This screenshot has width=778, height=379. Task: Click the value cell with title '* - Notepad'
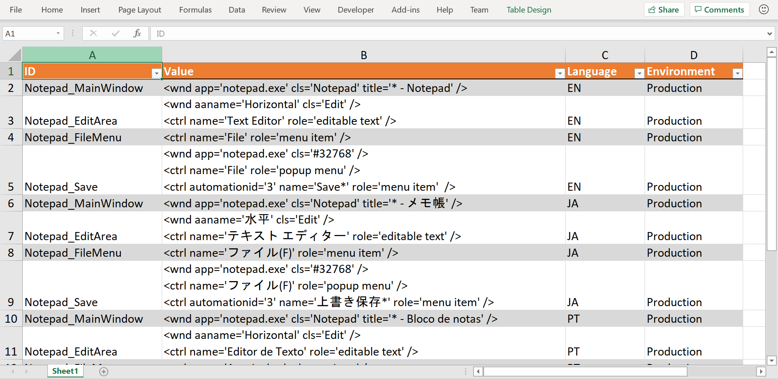[364, 88]
